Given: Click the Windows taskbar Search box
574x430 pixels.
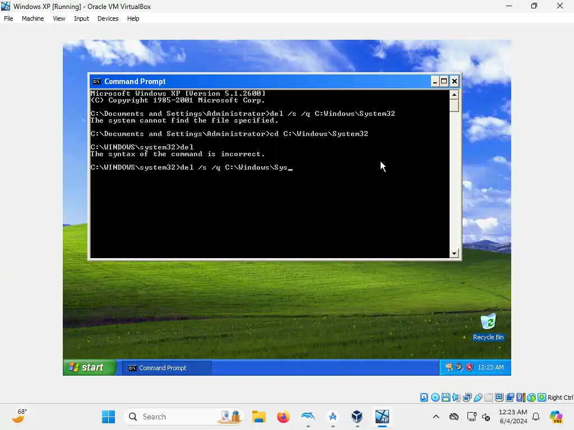Looking at the screenshot, I should click(x=183, y=417).
